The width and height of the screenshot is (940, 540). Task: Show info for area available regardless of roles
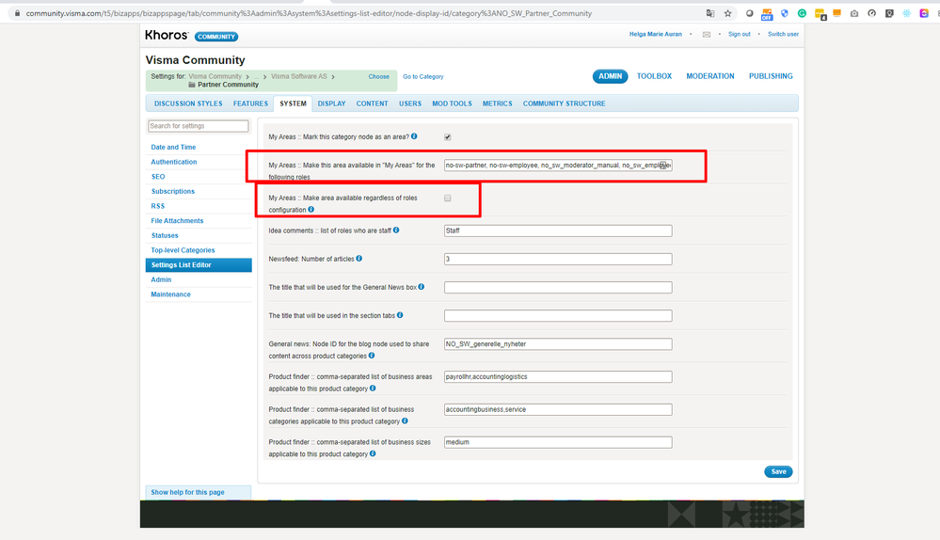click(x=311, y=209)
